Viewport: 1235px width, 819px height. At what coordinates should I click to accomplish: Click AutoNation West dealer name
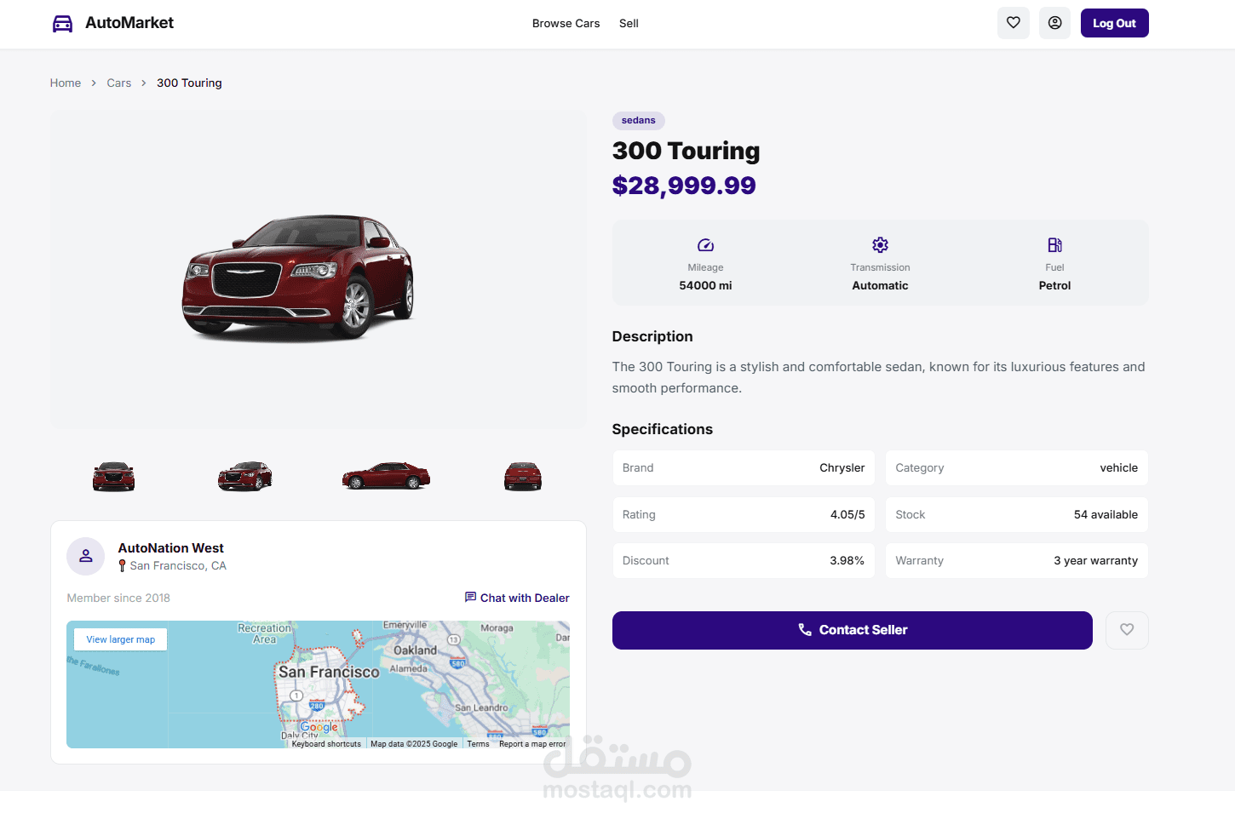pos(170,548)
